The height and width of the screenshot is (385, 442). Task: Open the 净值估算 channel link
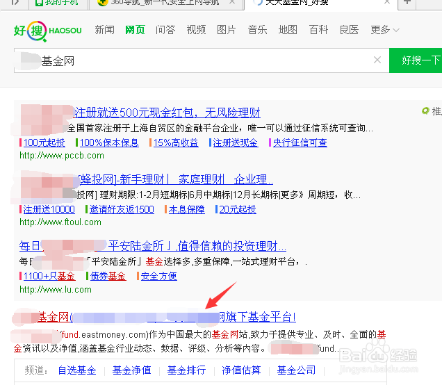click(241, 370)
